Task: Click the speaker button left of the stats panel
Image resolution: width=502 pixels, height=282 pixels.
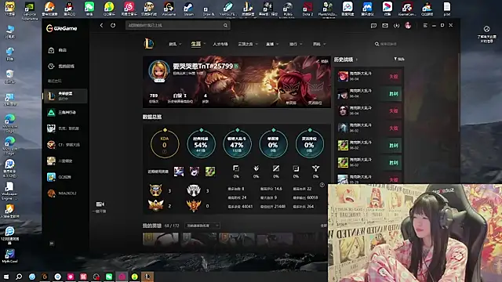Action: (100, 207)
